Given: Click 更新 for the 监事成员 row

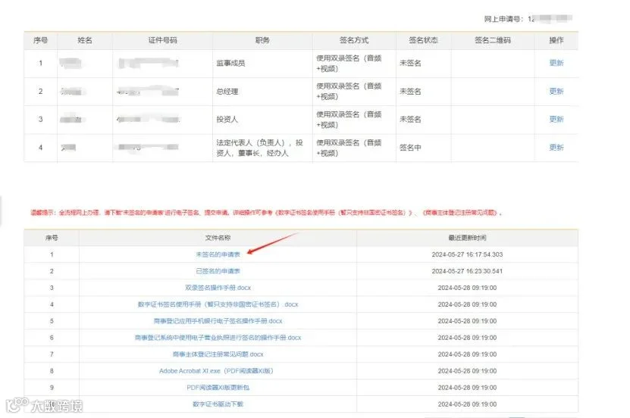Looking at the screenshot, I should pos(556,63).
